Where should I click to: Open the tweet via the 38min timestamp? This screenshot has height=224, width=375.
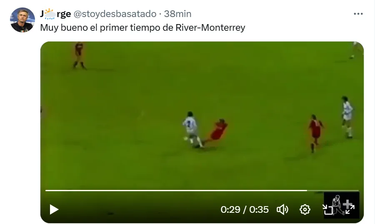coord(177,14)
